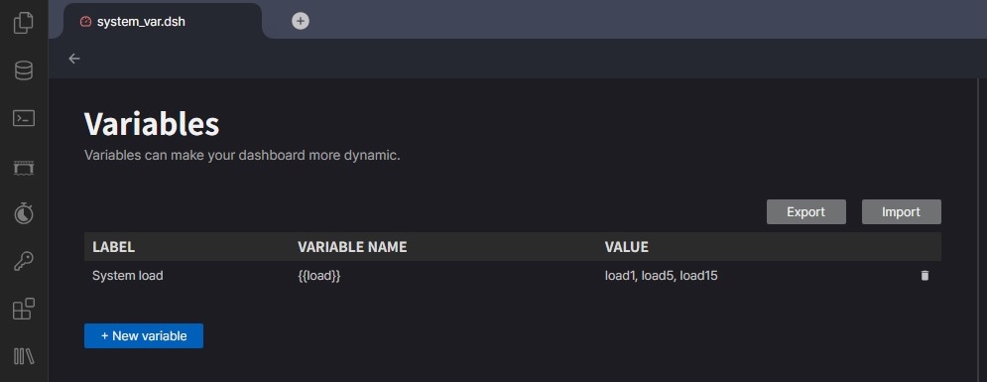Viewport: 987px width, 382px height.
Task: Click the New variable button
Action: 144,336
